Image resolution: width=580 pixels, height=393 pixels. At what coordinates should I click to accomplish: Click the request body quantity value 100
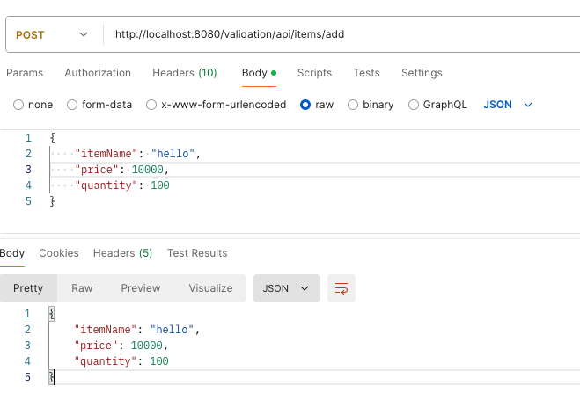coord(160,186)
